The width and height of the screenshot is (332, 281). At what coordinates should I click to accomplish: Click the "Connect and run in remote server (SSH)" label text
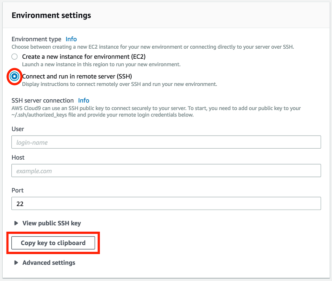tap(77, 77)
